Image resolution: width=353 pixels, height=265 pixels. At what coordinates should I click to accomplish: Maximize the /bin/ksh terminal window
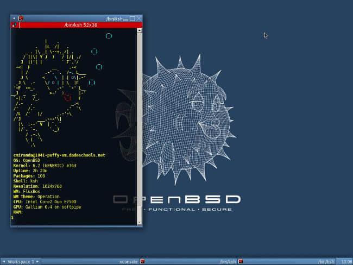[x=132, y=18]
